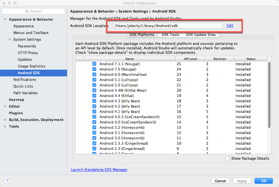
Task: Enable Show Package Details checkbox
Action: coord(227,158)
